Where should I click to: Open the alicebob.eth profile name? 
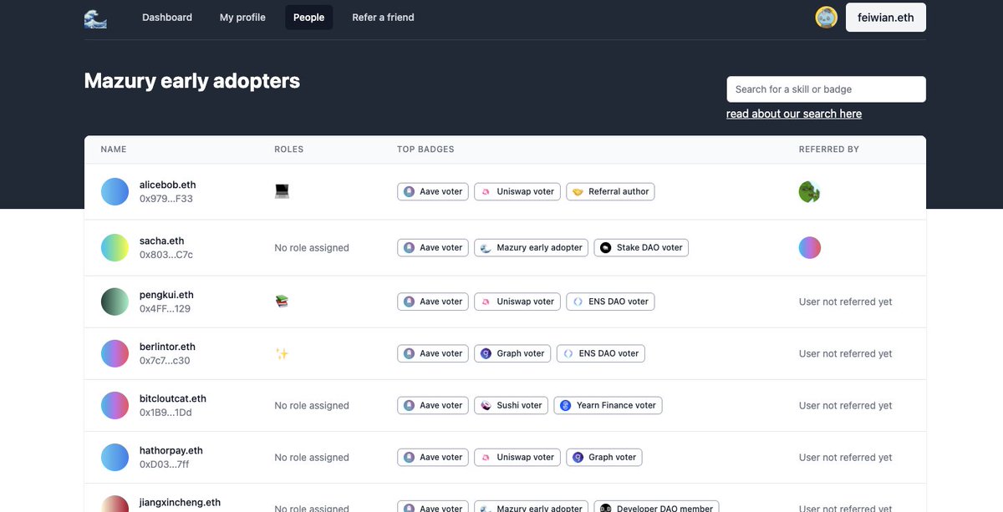(x=168, y=185)
